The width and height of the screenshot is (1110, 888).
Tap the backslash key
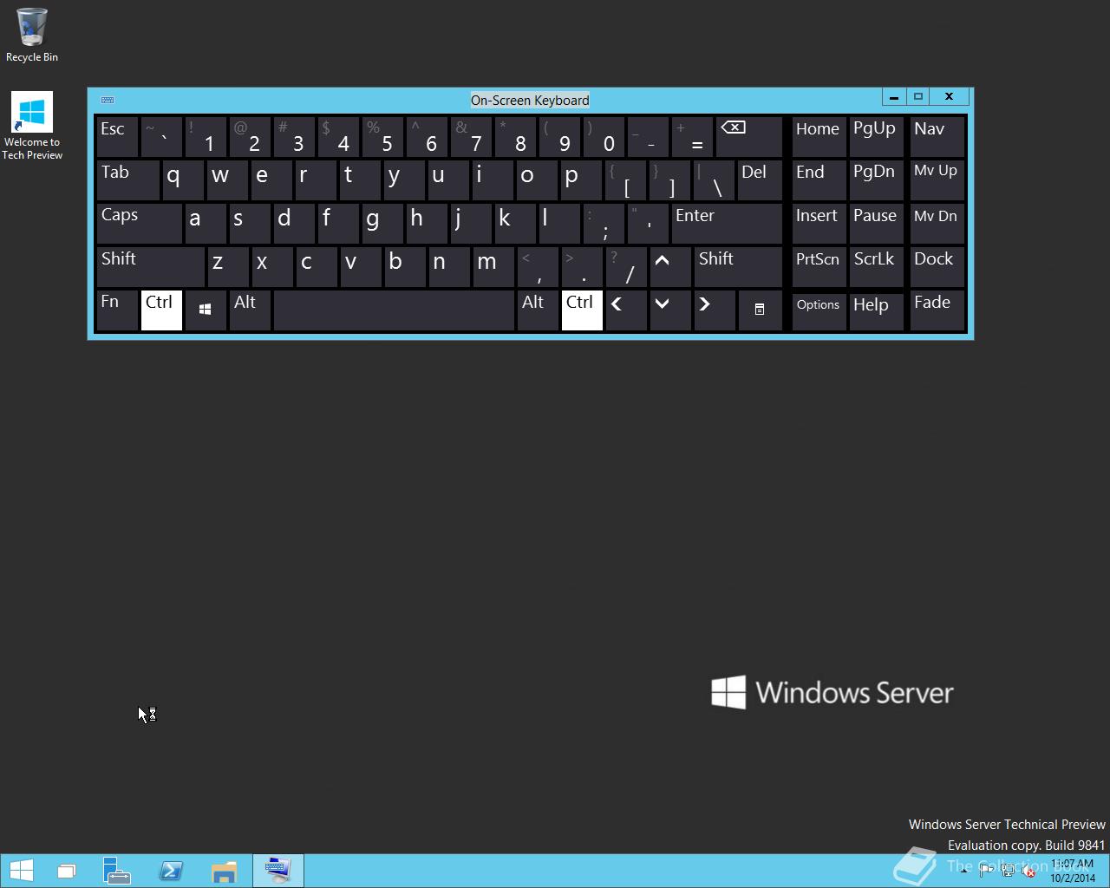tap(715, 180)
